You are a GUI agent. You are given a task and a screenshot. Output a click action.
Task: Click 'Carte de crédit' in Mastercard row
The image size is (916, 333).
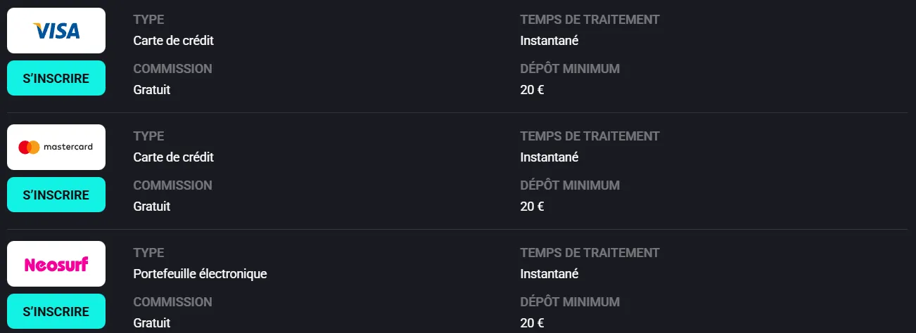click(x=173, y=157)
